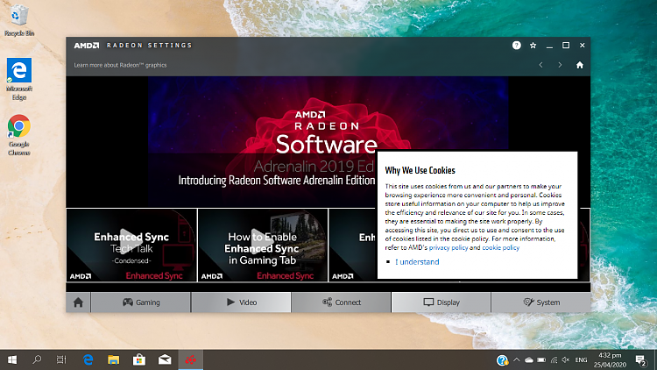Open the Display tab
Image resolution: width=657 pixels, height=370 pixels.
coord(442,302)
